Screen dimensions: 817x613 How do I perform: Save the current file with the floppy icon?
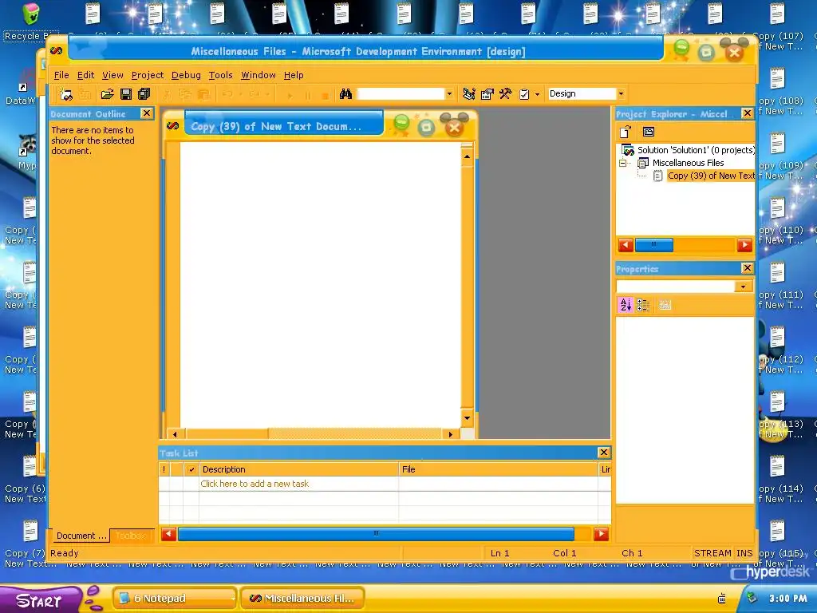tap(125, 94)
